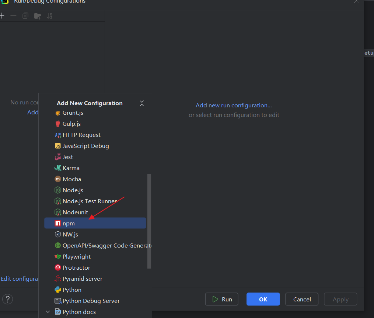This screenshot has height=318, width=374.
Task: Choose Playwright configuration type
Action: 95,256
